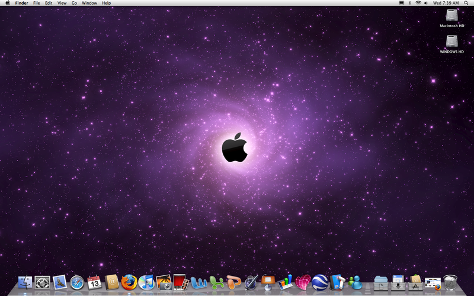The image size is (474, 296).
Task: Open the Applications stack in Dock
Action: tap(416, 283)
